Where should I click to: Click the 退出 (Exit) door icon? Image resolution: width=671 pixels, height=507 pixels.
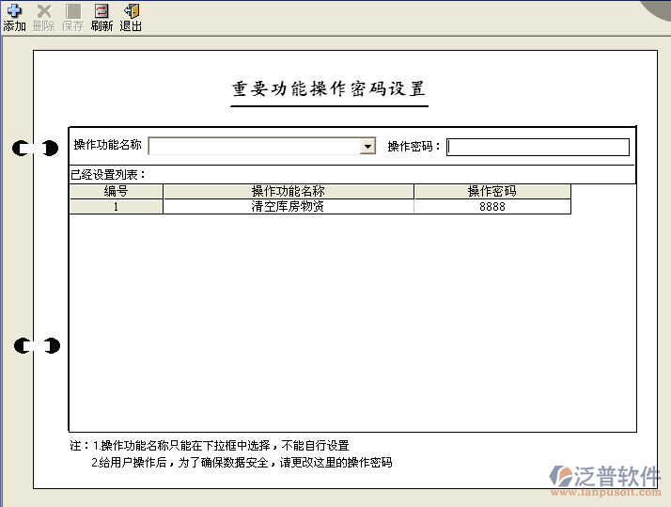click(x=131, y=11)
